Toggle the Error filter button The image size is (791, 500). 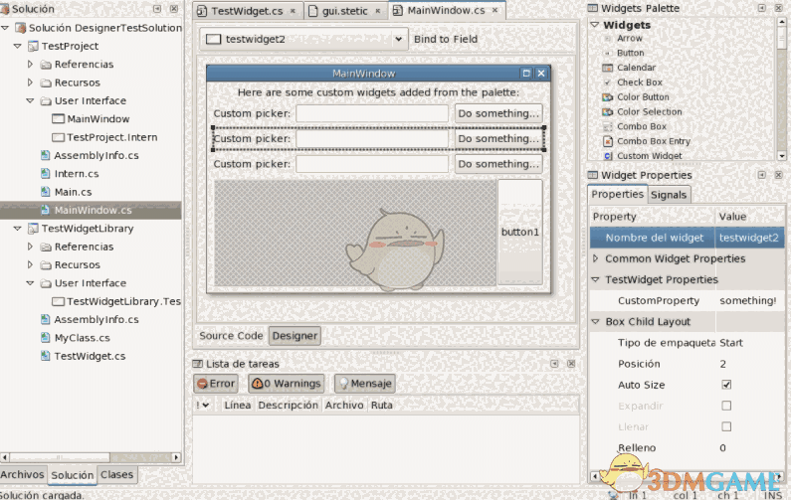[x=216, y=384]
